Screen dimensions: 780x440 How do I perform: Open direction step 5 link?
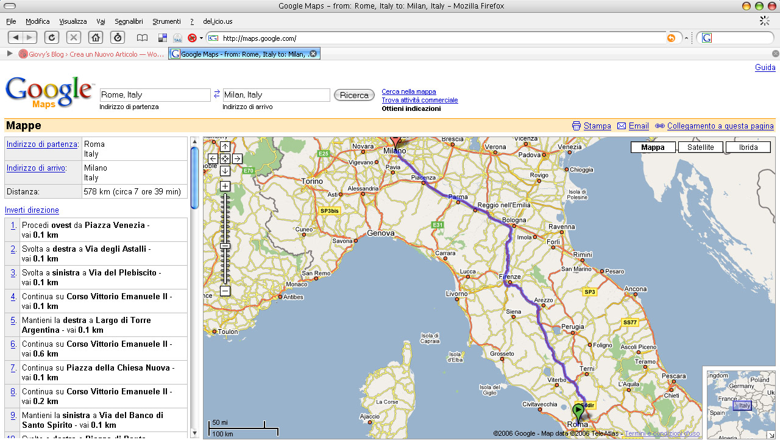[13, 321]
